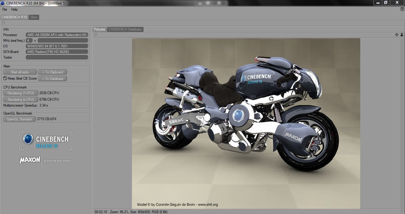This screenshot has height=214, width=405.
Task: Click the 6796 CB-CPU score
Action: click(x=49, y=99)
